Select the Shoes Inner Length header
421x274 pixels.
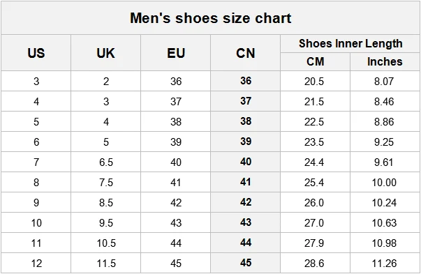pos(350,43)
